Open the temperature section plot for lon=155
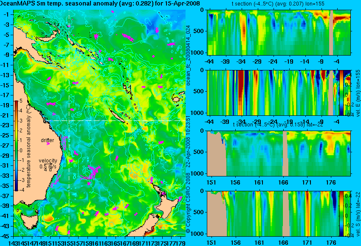This screenshot has height=246, width=361. click(x=279, y=32)
